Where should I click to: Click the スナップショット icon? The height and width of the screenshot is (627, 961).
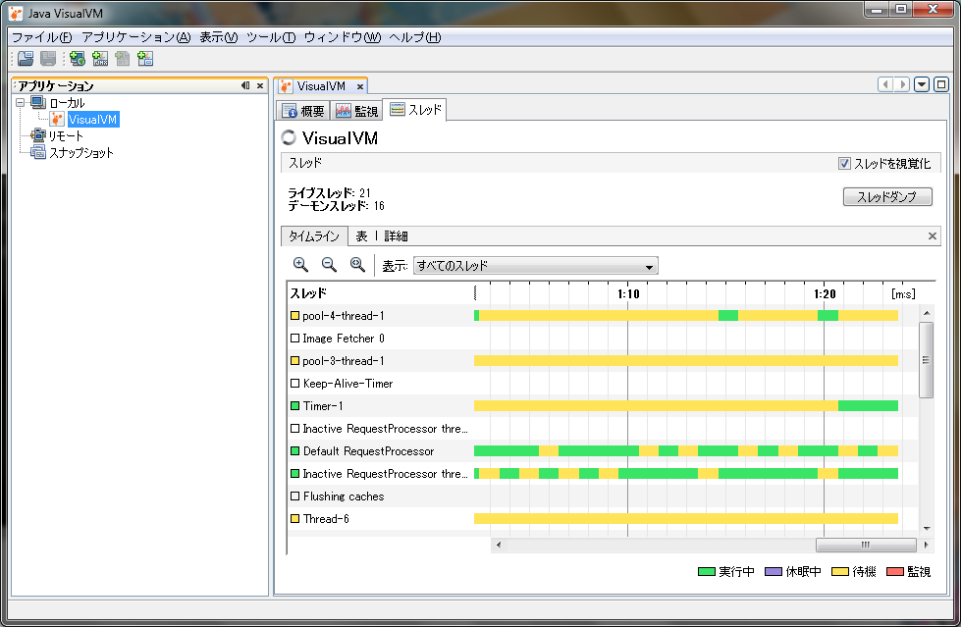click(38, 152)
